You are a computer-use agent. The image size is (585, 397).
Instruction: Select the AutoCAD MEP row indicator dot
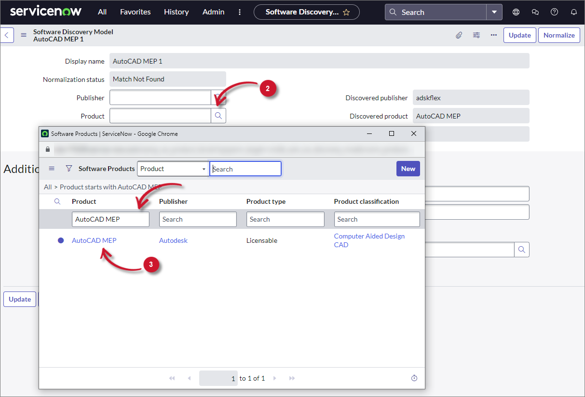click(x=61, y=240)
